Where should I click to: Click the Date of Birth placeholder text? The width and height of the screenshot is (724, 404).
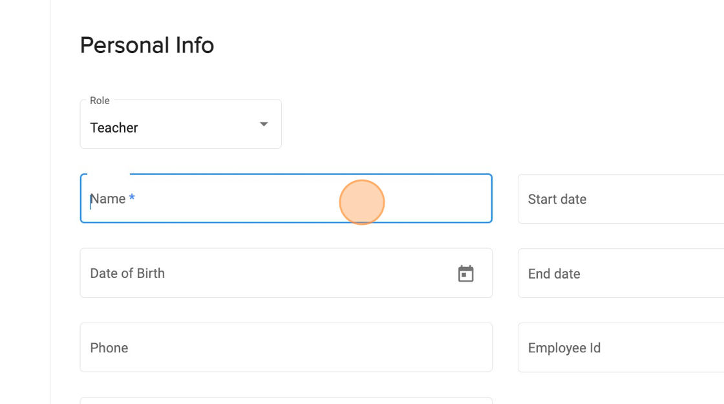tap(127, 273)
